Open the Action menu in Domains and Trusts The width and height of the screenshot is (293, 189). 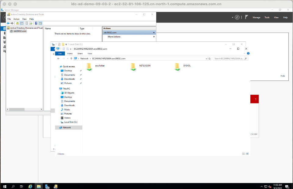(16, 19)
